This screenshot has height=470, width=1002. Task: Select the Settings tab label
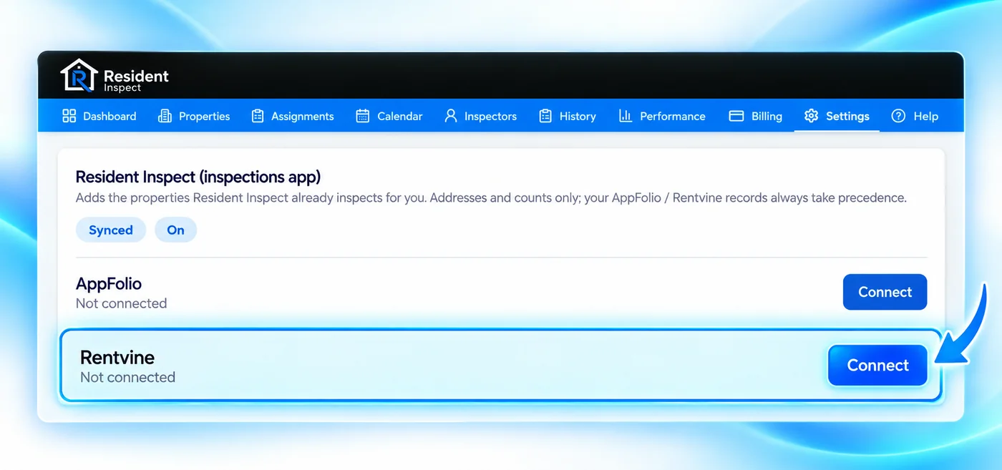[847, 116]
